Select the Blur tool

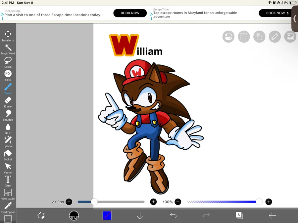click(x=8, y=129)
